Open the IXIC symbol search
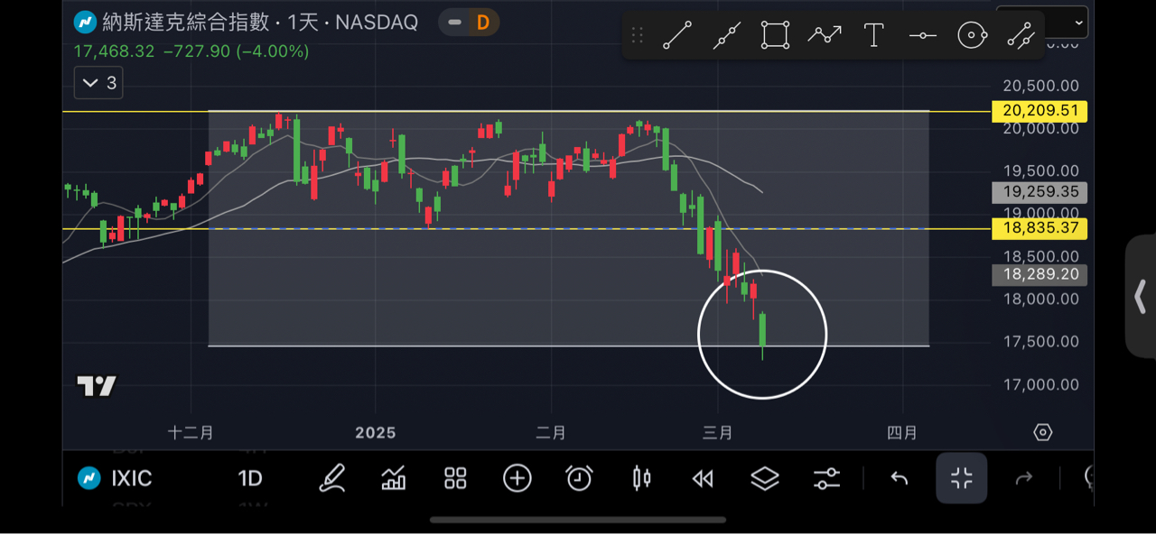 pos(115,478)
